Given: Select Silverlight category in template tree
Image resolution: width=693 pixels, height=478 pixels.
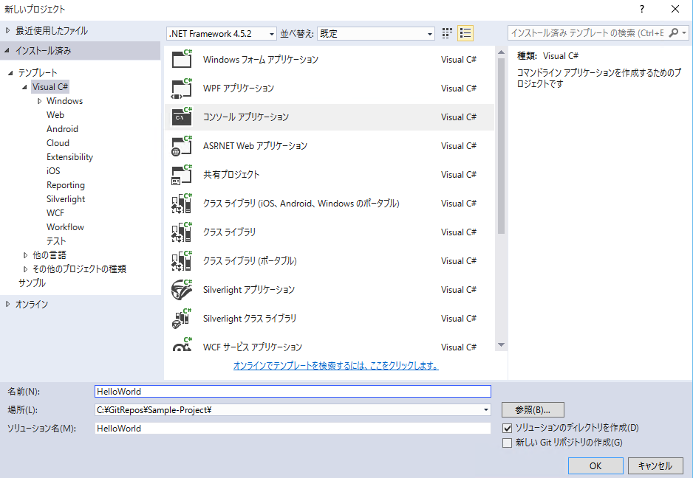Looking at the screenshot, I should point(66,199).
